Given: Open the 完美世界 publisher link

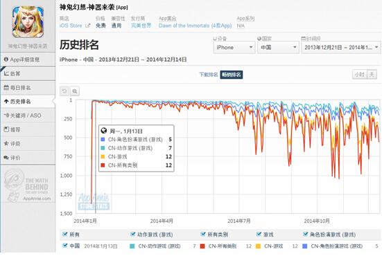Looking at the screenshot, I should pyautogui.click(x=141, y=26).
